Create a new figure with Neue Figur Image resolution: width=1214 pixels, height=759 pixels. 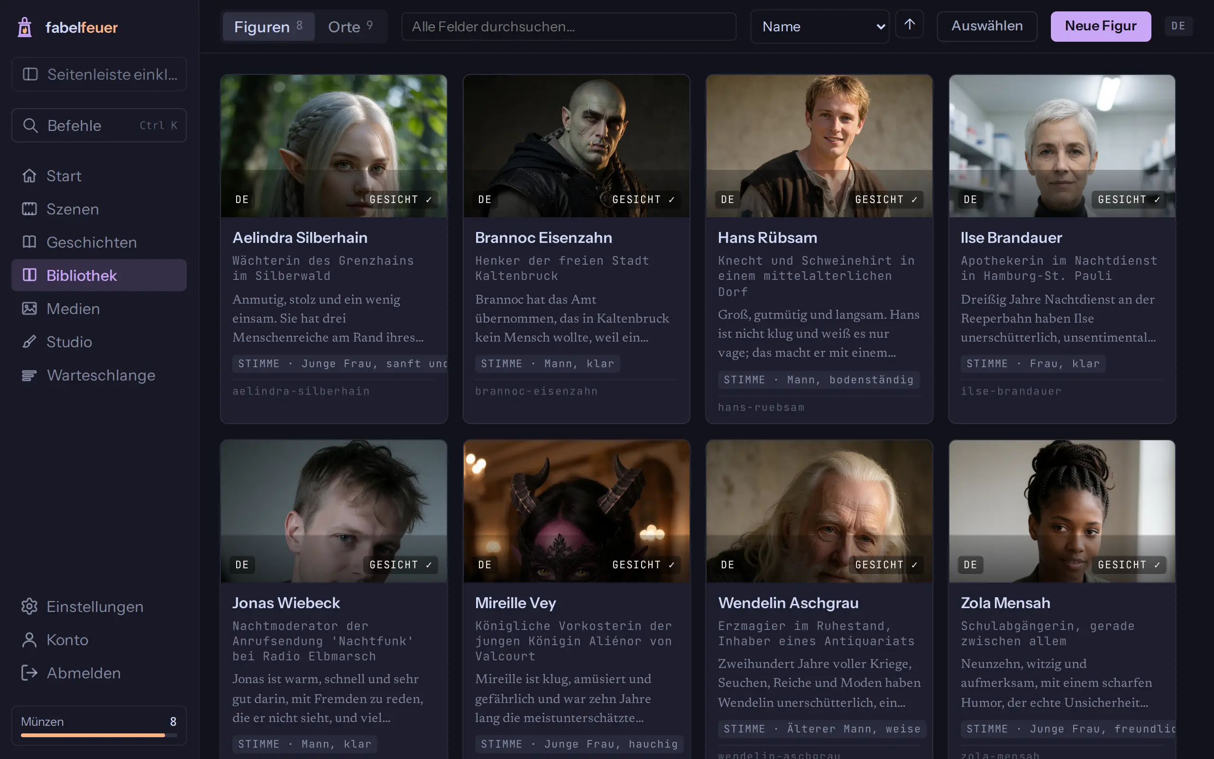1101,26
